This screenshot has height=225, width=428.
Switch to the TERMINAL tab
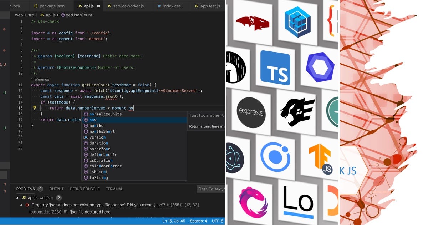click(x=114, y=189)
